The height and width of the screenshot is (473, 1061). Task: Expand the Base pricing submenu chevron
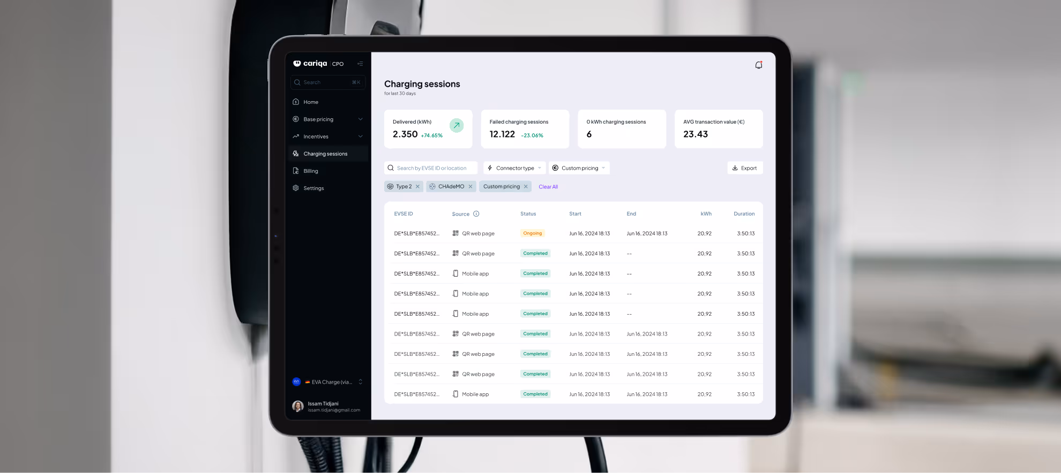pyautogui.click(x=361, y=119)
